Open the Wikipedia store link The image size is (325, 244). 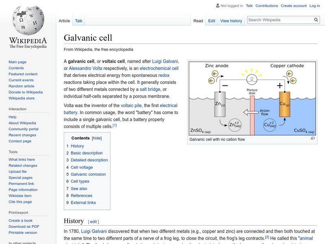click(x=22, y=98)
